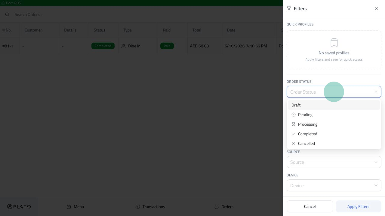Click the hourglass icon beside Processing
385x216 pixels.
[294, 124]
